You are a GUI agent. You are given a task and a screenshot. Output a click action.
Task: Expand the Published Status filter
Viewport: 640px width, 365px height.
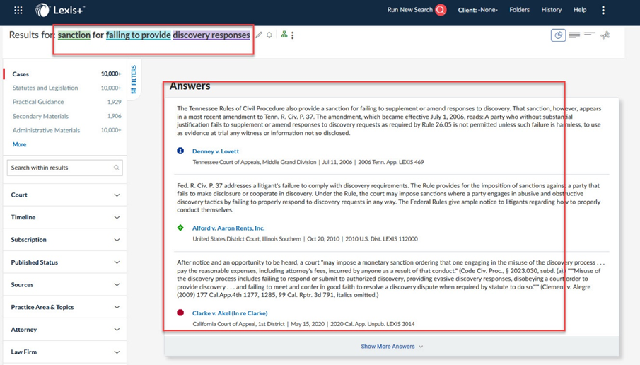[x=65, y=262]
